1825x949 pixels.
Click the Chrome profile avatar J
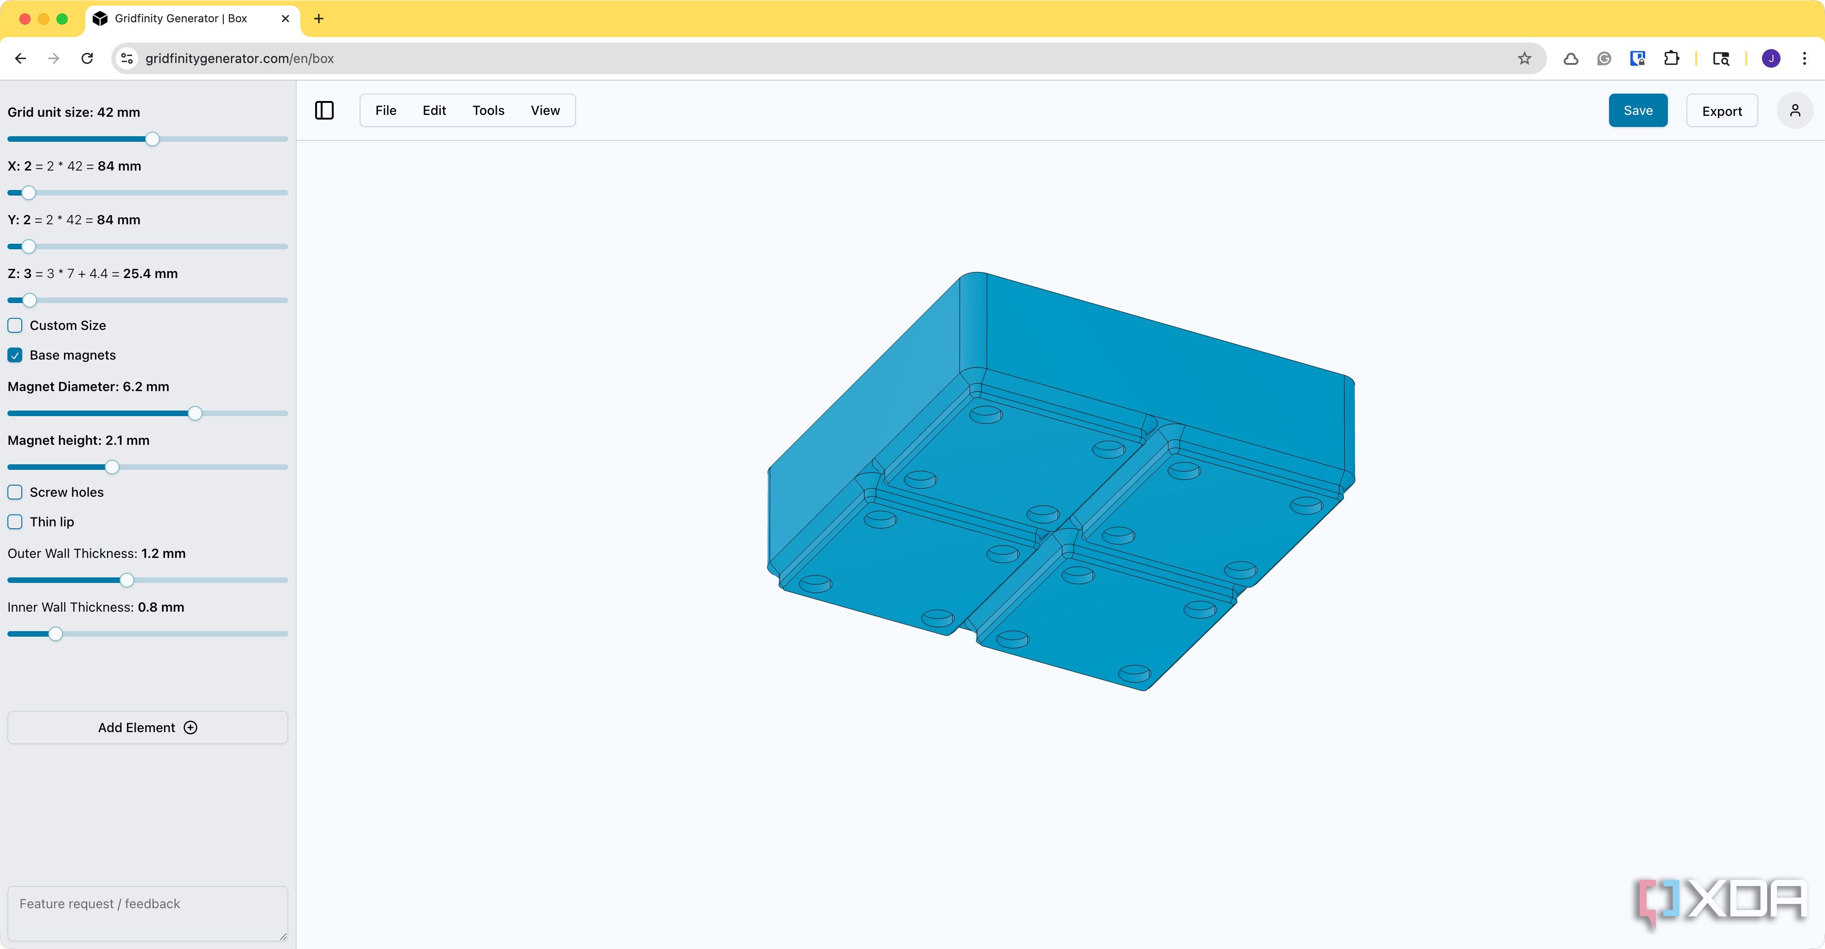[x=1770, y=59]
